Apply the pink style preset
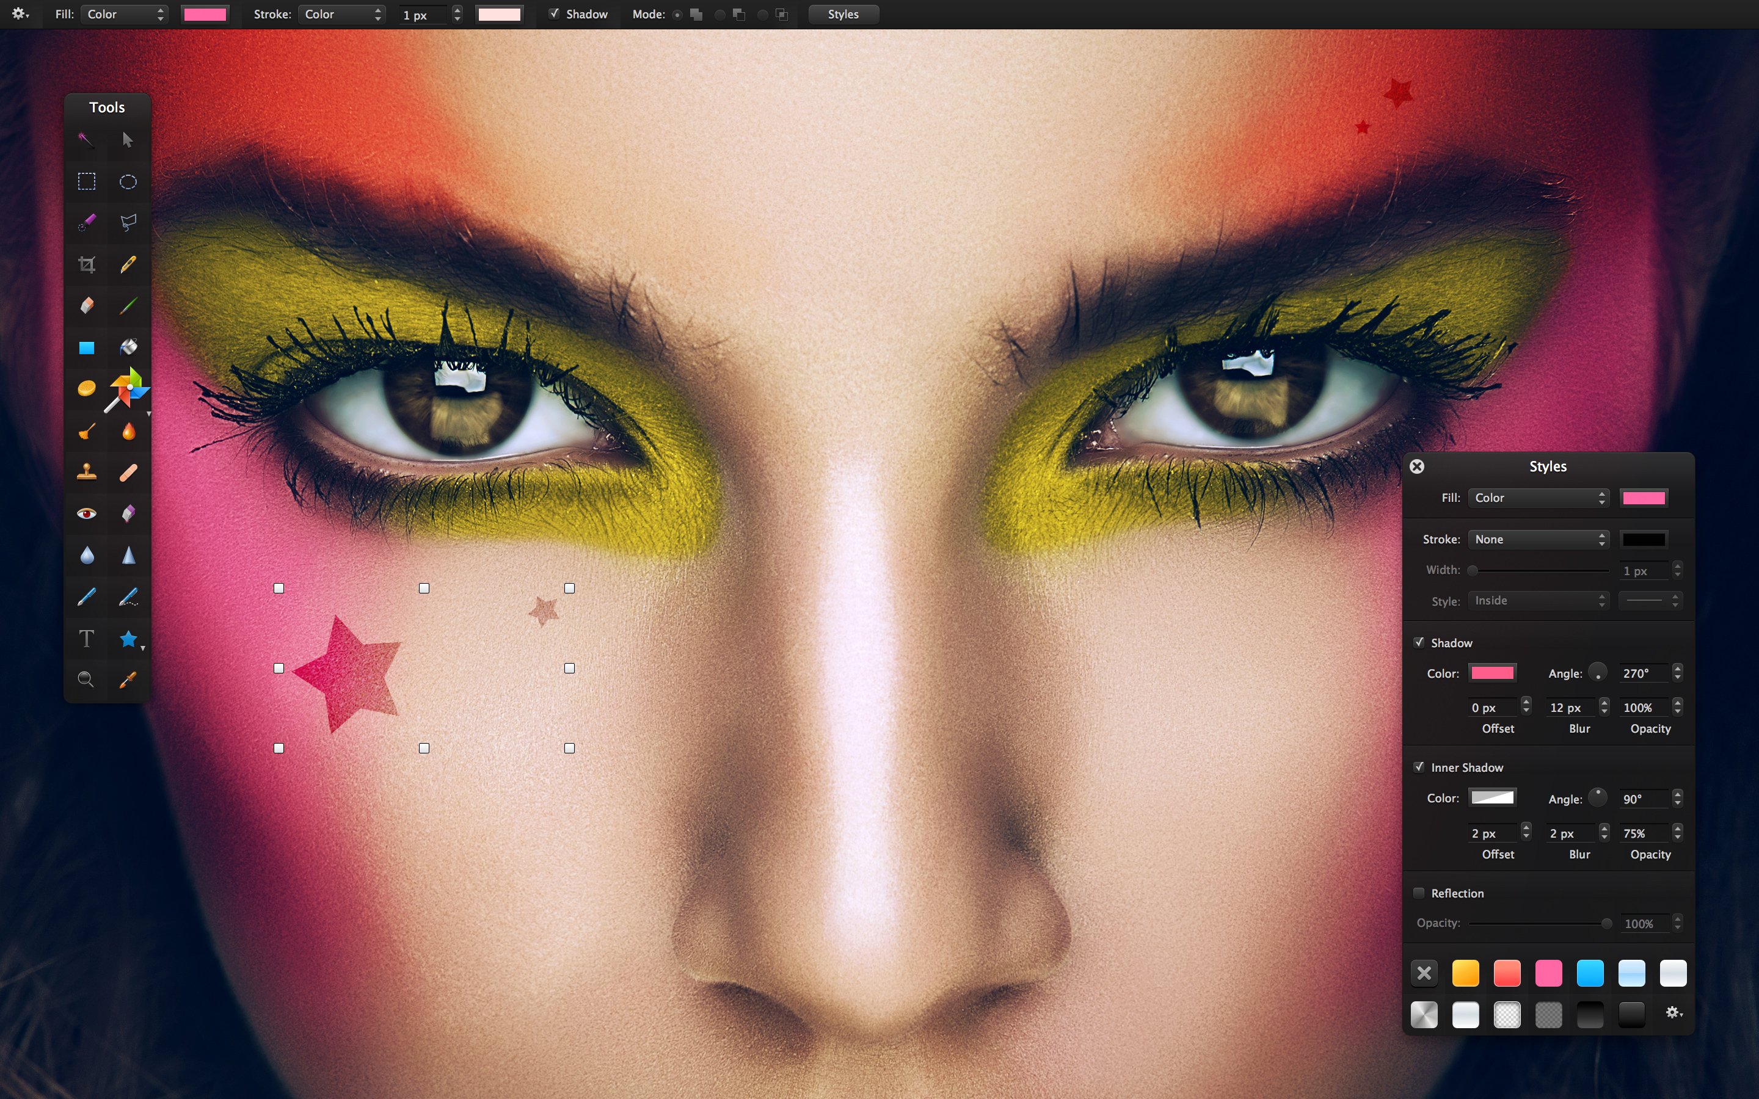This screenshot has width=1759, height=1099. pos(1548,973)
